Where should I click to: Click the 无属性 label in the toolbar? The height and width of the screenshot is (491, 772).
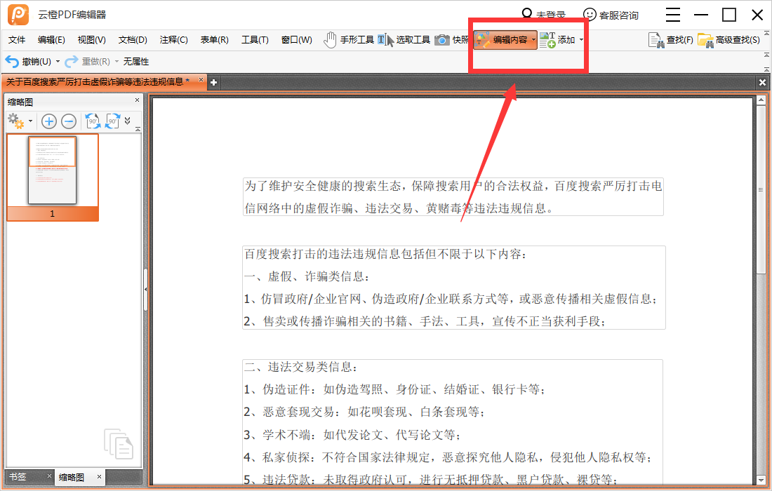tap(136, 62)
